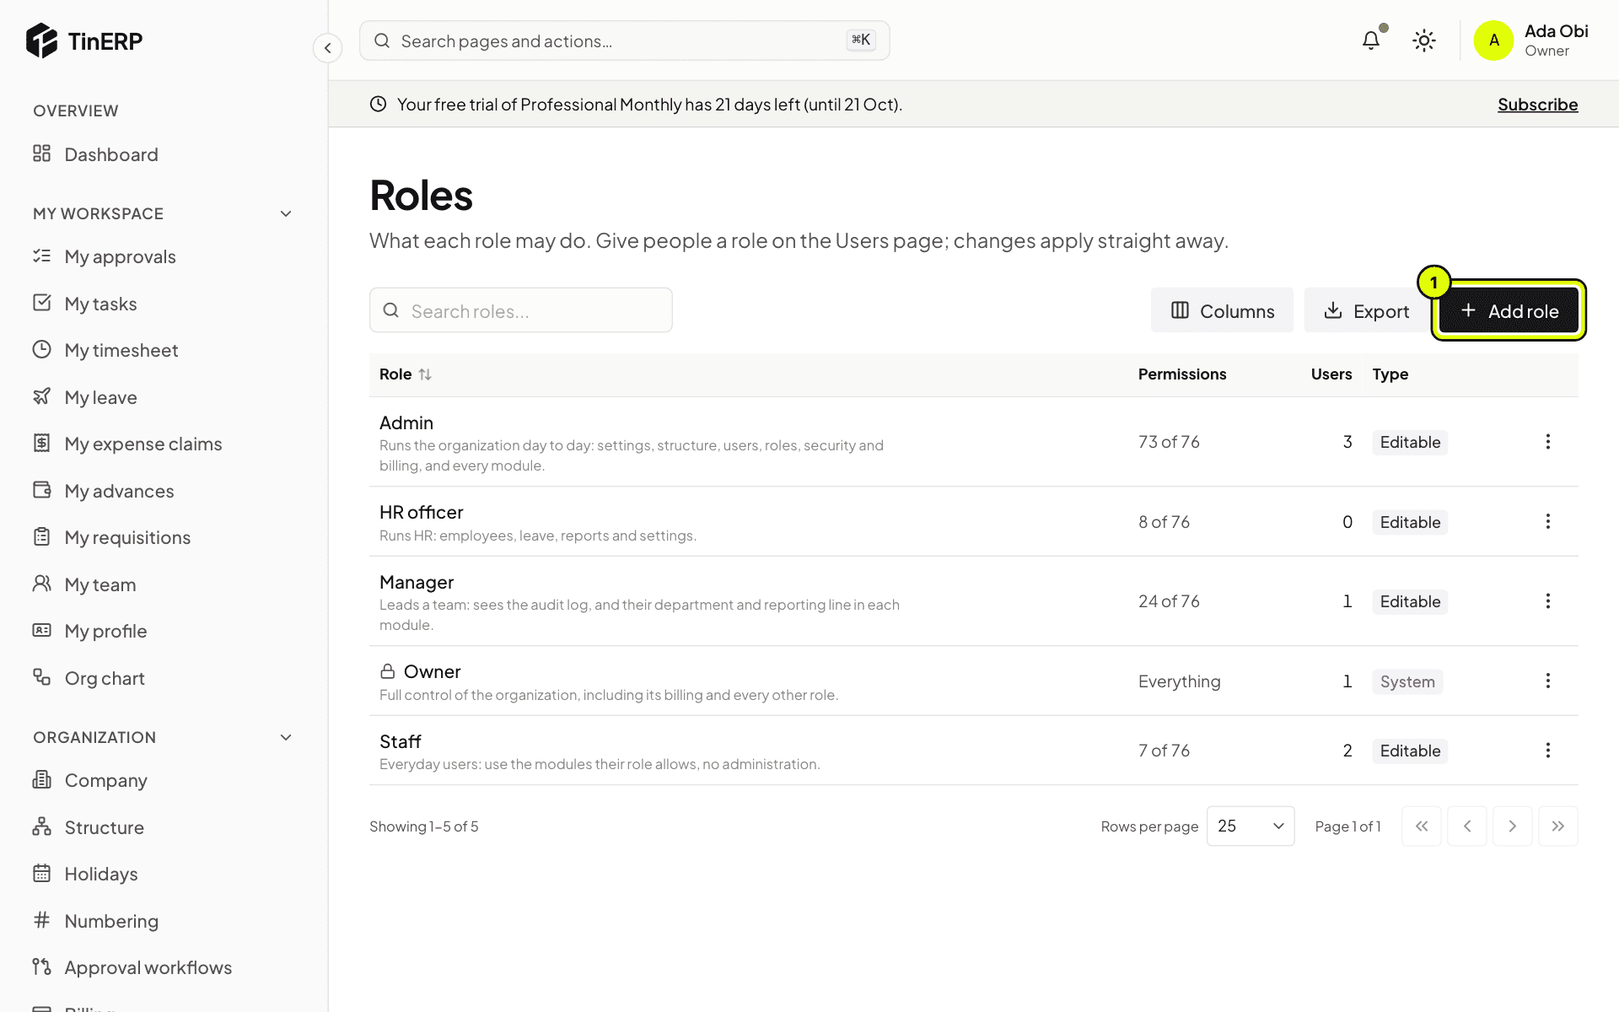Select the Manager role name
The image size is (1619, 1012).
[x=417, y=582]
